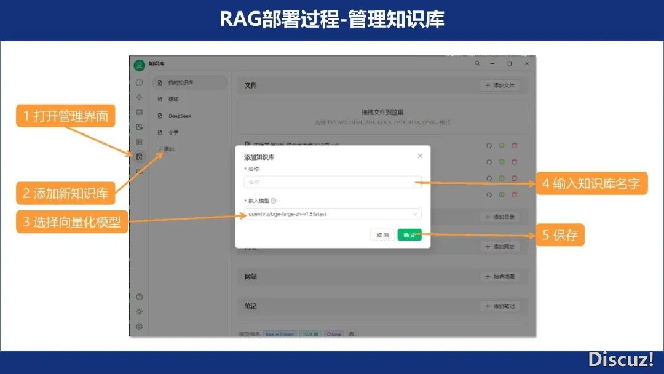Viewport: 664px width, 374px height.
Task: Refresh the third file row in the file list
Action: click(489, 178)
